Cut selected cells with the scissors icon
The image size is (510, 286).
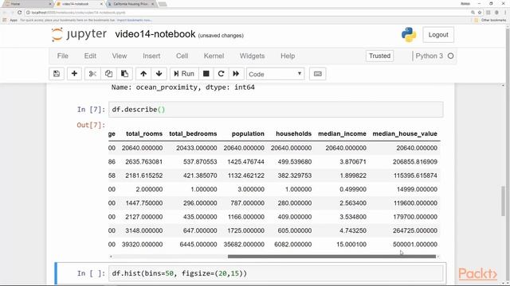coord(92,74)
